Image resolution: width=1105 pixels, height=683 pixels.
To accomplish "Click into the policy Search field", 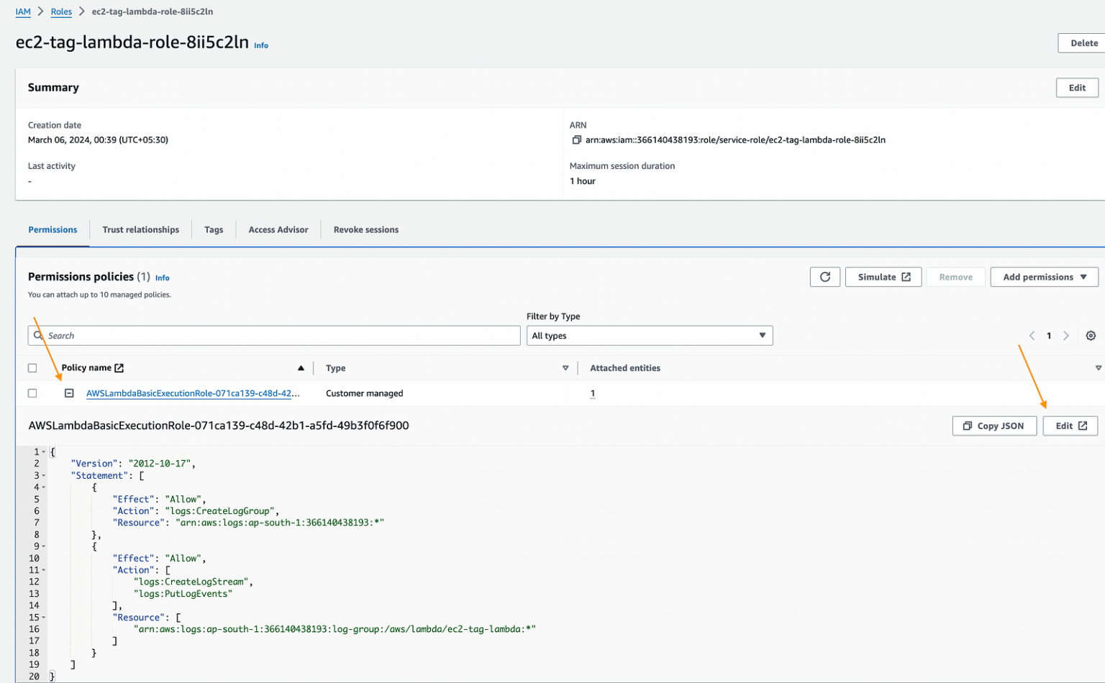I will tap(274, 336).
